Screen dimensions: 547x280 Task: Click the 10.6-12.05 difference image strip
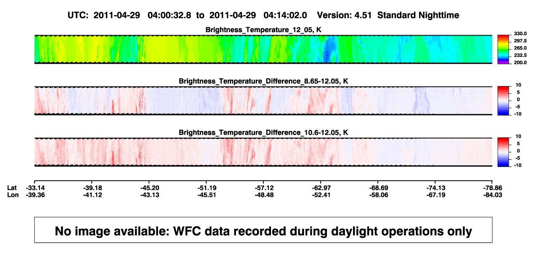pyautogui.click(x=263, y=152)
